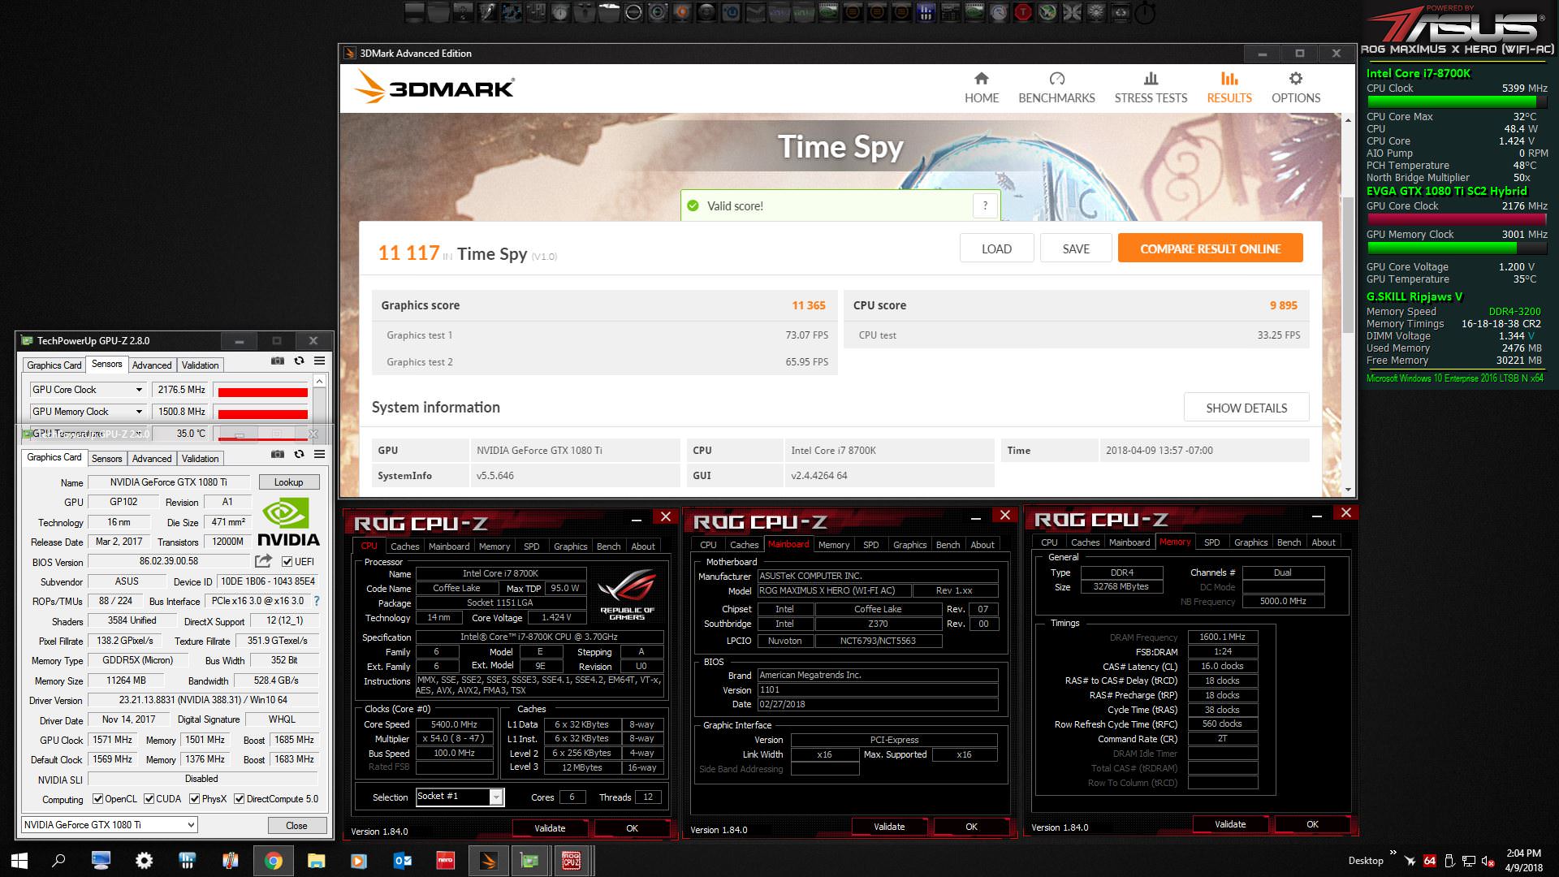Viewport: 1559px width, 877px height.
Task: Switch to Validation tab in lower GPU-Z window
Action: [200, 459]
